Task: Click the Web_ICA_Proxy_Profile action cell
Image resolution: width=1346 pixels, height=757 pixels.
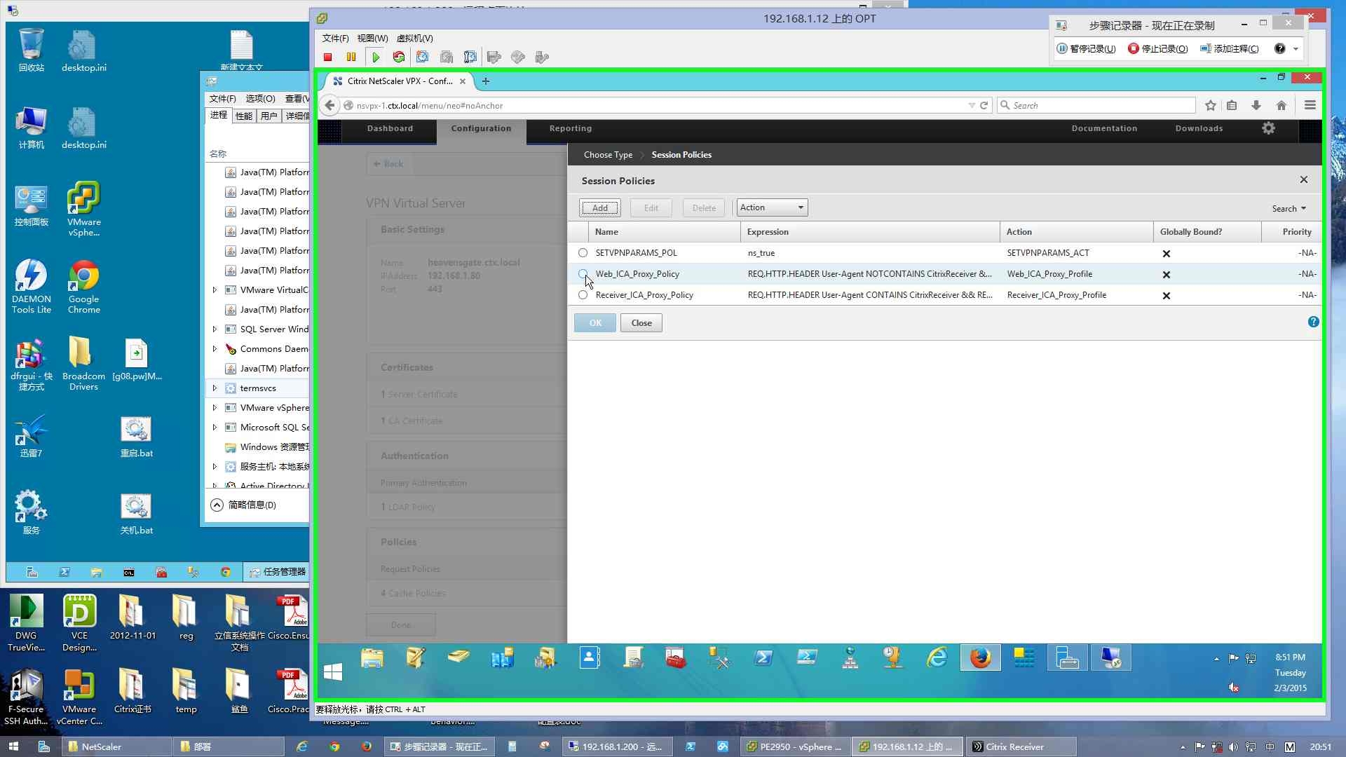Action: tap(1049, 274)
